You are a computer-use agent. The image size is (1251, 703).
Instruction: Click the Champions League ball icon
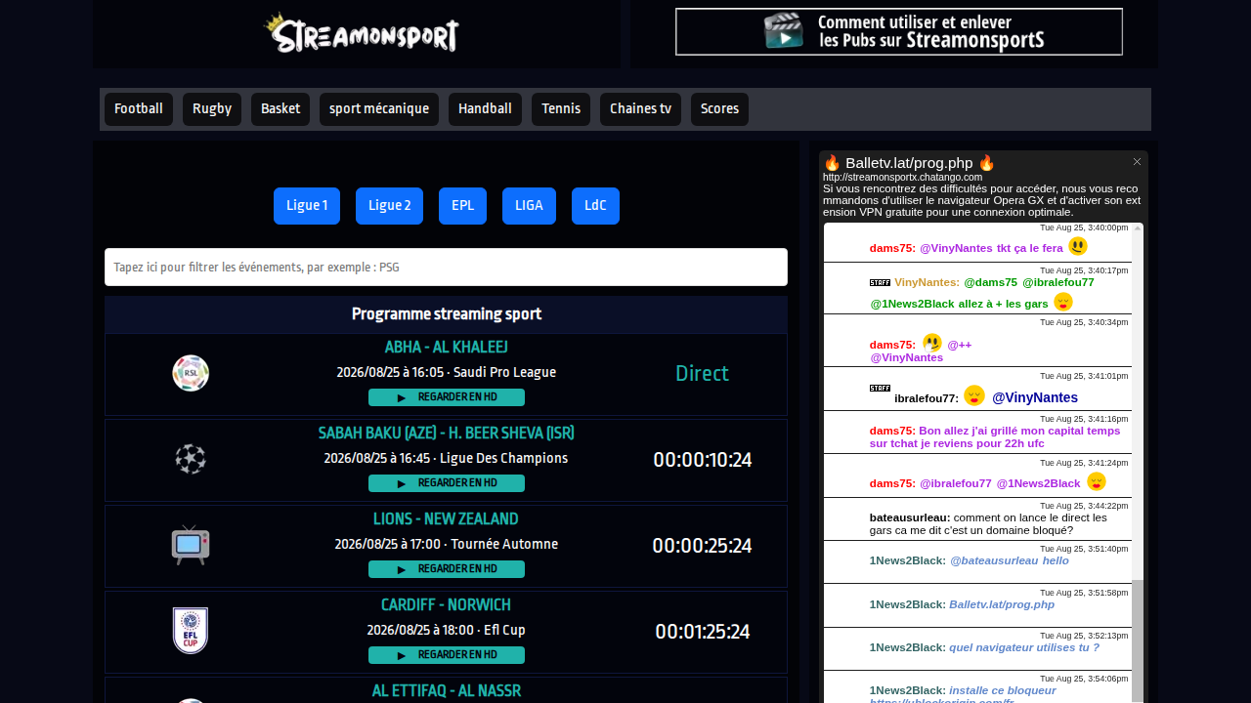[191, 459]
